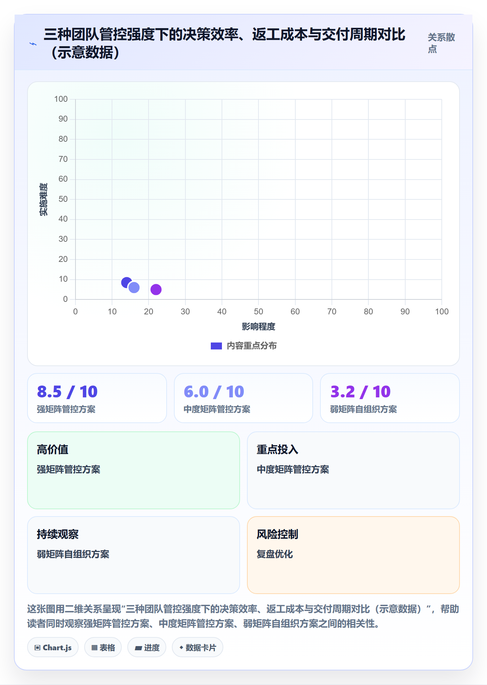Click the 复盘优化 text in 风险控制 card
The image size is (487, 685).
(x=275, y=554)
